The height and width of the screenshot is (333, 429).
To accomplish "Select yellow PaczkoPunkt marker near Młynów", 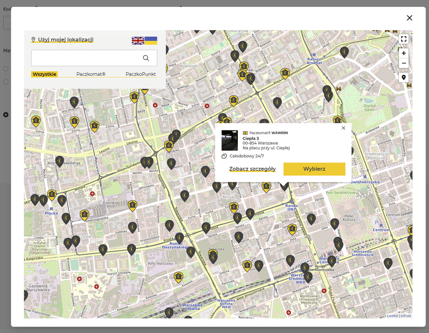I will tap(36, 121).
